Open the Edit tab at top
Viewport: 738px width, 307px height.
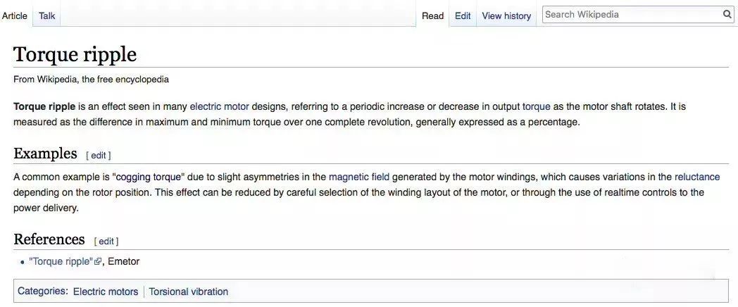pyautogui.click(x=463, y=15)
